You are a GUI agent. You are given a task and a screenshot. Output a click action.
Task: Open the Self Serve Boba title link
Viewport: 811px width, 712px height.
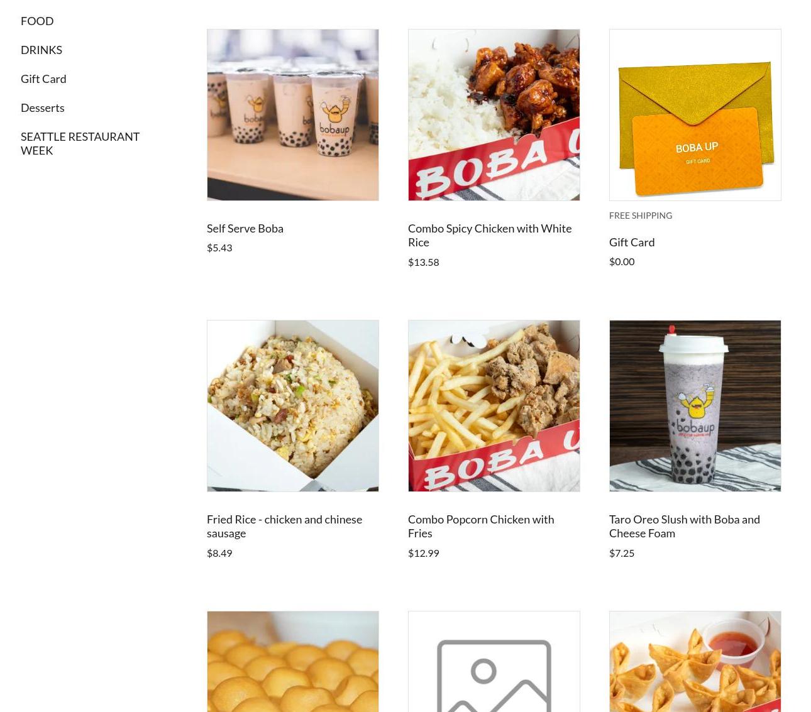point(245,228)
